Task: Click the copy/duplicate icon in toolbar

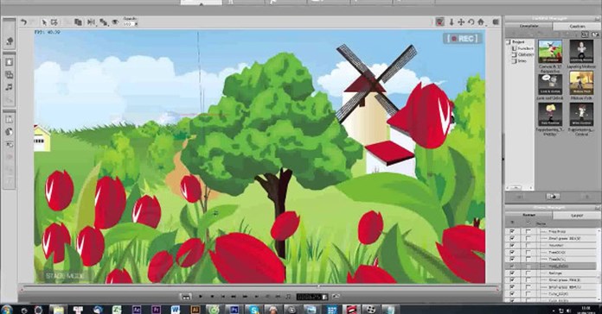Action: click(x=78, y=22)
